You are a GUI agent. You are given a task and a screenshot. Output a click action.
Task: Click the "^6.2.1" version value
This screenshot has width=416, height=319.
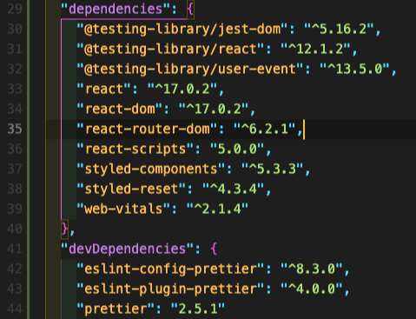tap(265, 129)
